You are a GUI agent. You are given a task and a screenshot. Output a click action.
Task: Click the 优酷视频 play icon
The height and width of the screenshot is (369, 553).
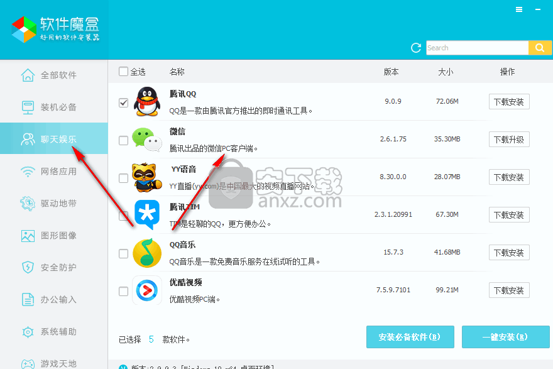click(x=146, y=290)
